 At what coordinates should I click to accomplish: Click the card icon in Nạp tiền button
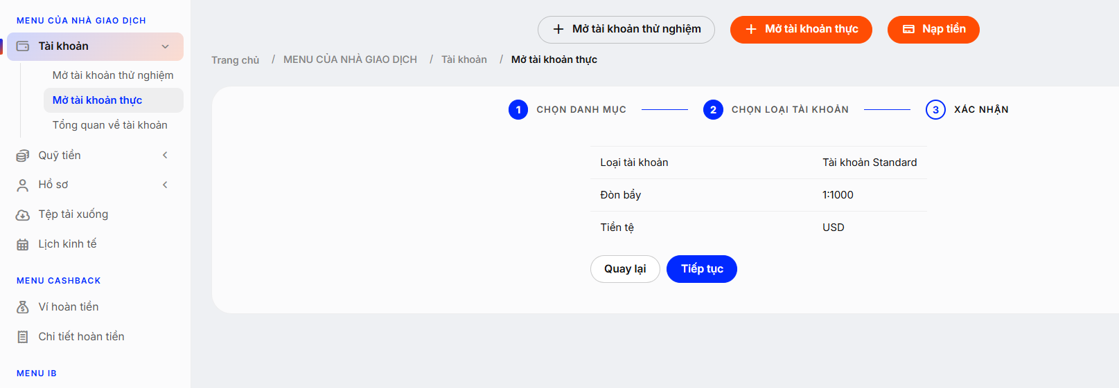[908, 29]
